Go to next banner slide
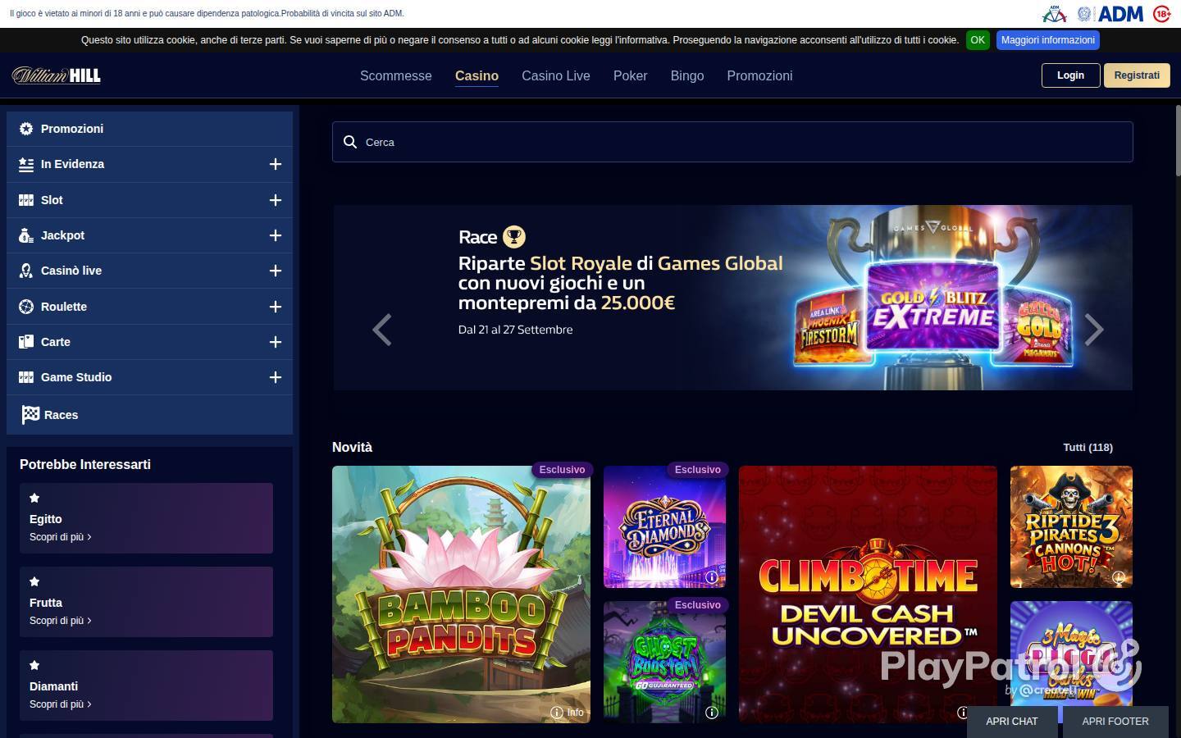The width and height of the screenshot is (1181, 738). pos(1094,330)
